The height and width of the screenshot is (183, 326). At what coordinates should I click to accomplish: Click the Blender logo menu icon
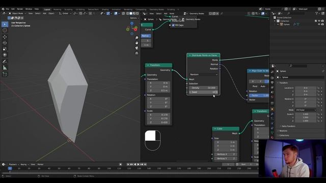(x=3, y=9)
